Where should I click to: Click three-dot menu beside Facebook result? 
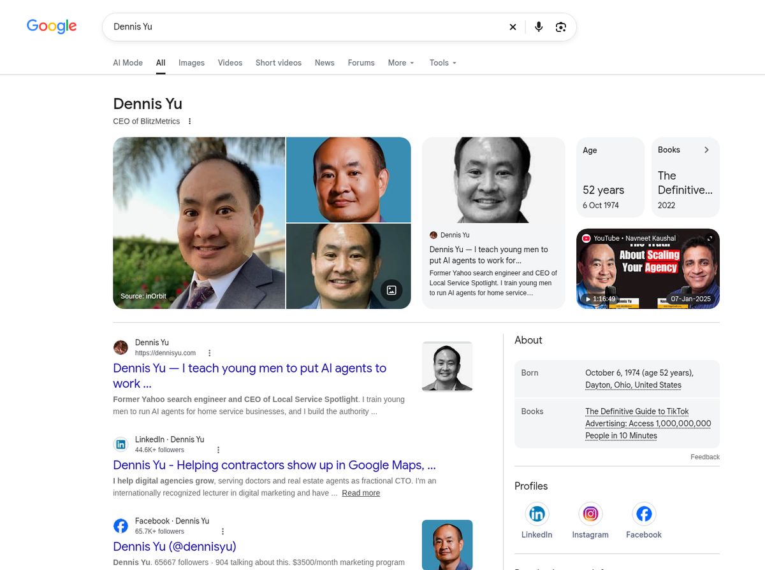click(222, 531)
